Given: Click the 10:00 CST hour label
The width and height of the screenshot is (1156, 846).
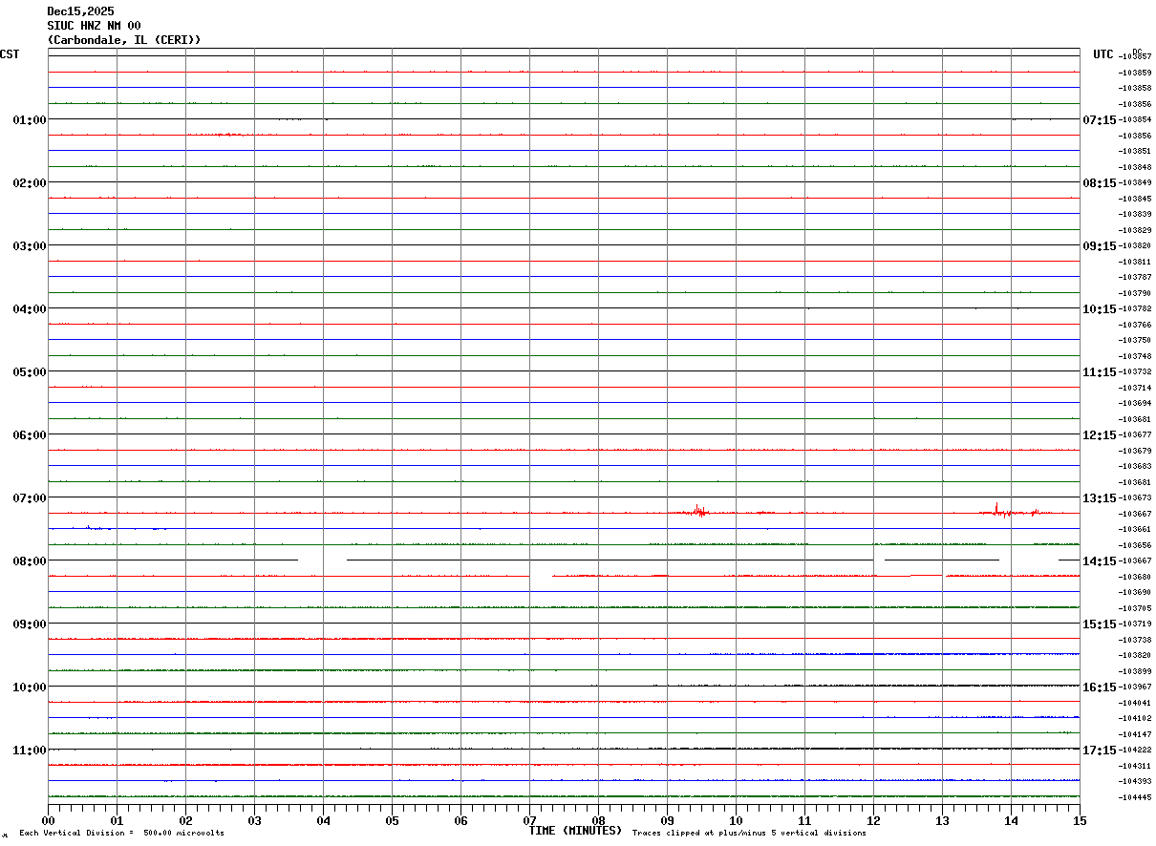Looking at the screenshot, I should (30, 687).
